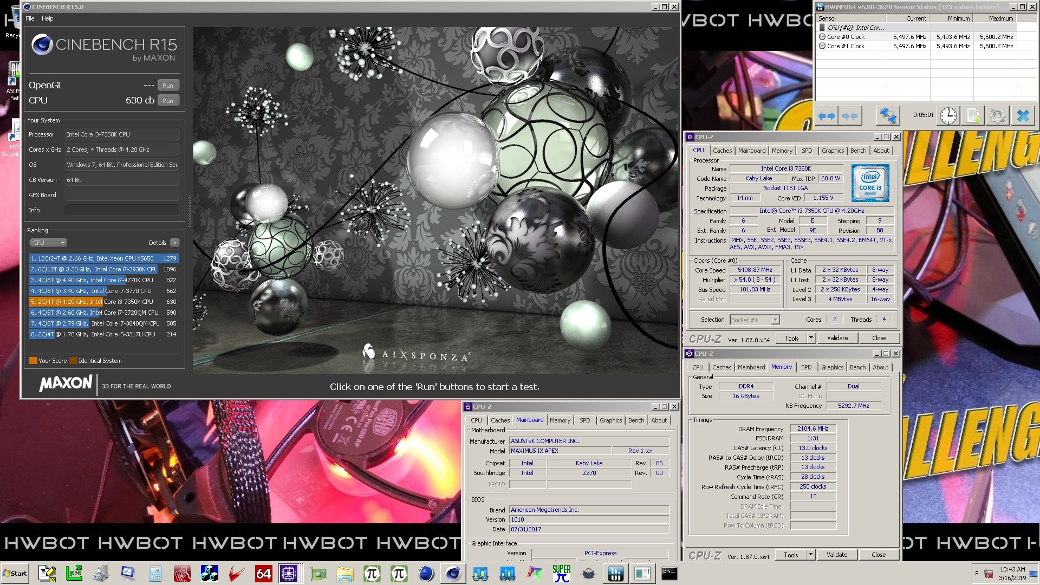Reset HWiNFO min/max with clock button
This screenshot has width=1040, height=585.
tap(948, 116)
